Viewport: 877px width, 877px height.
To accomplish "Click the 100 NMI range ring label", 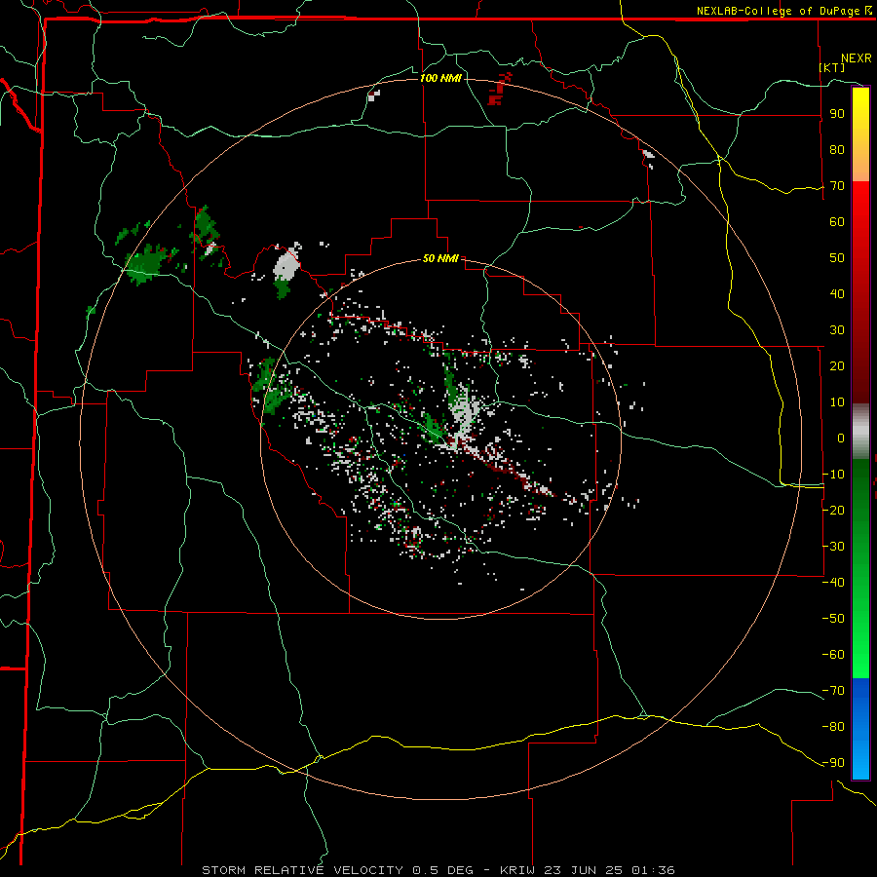I will point(440,78).
